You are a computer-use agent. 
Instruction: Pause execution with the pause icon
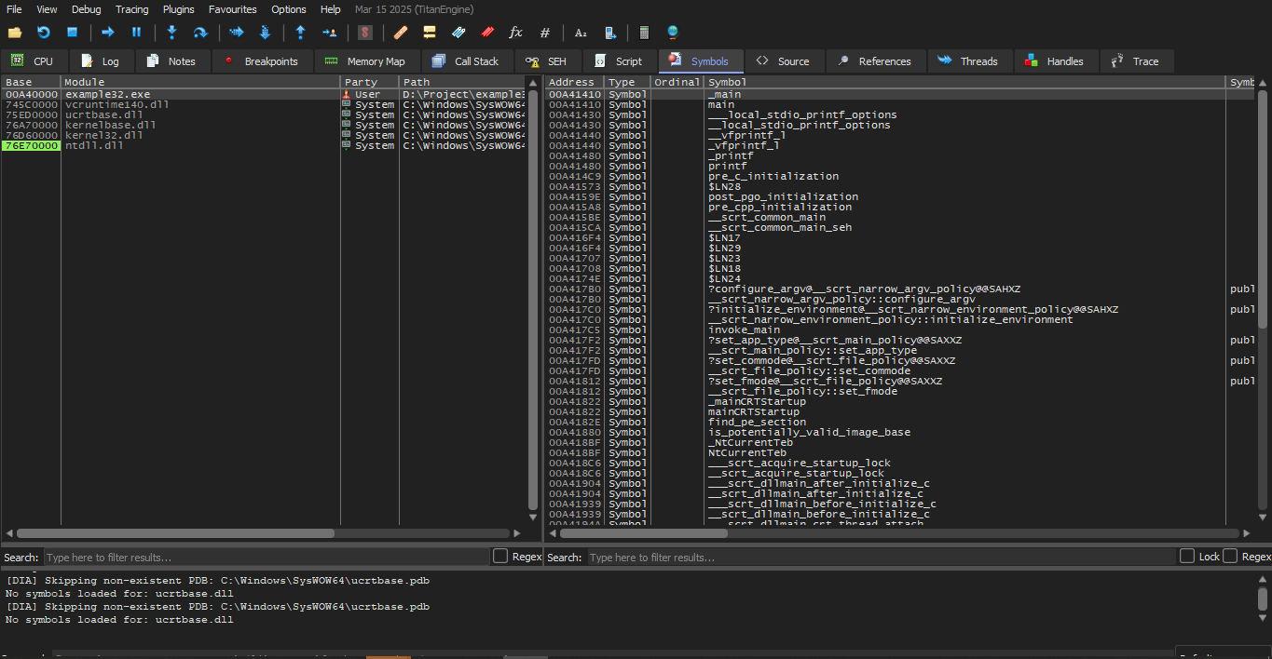pos(136,33)
